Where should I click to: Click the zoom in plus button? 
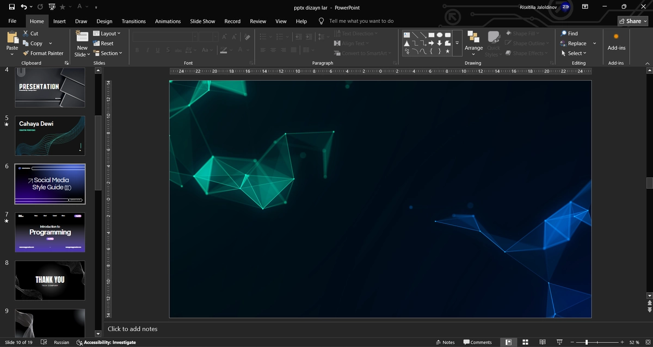pos(622,342)
